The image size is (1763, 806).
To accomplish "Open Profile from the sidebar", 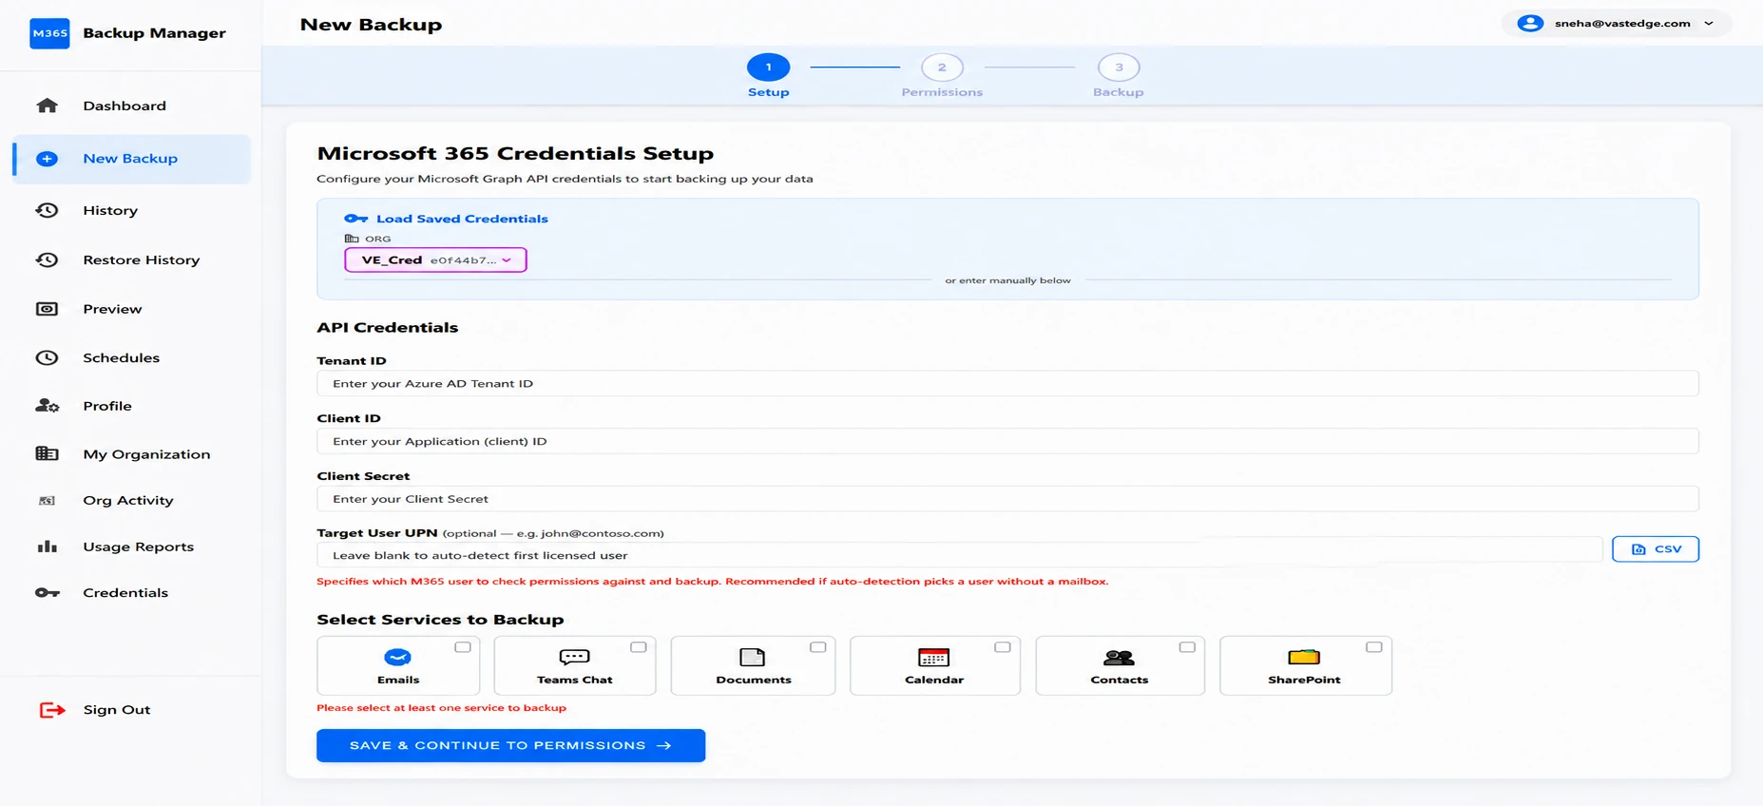I will (132, 406).
